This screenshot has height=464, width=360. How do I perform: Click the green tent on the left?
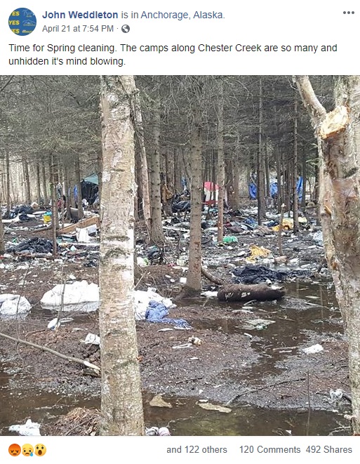[x=90, y=189]
